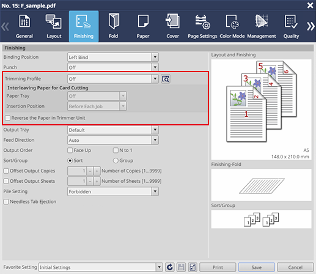
Task: Click the right double-arrow to show more tabs
Action: click(x=310, y=26)
